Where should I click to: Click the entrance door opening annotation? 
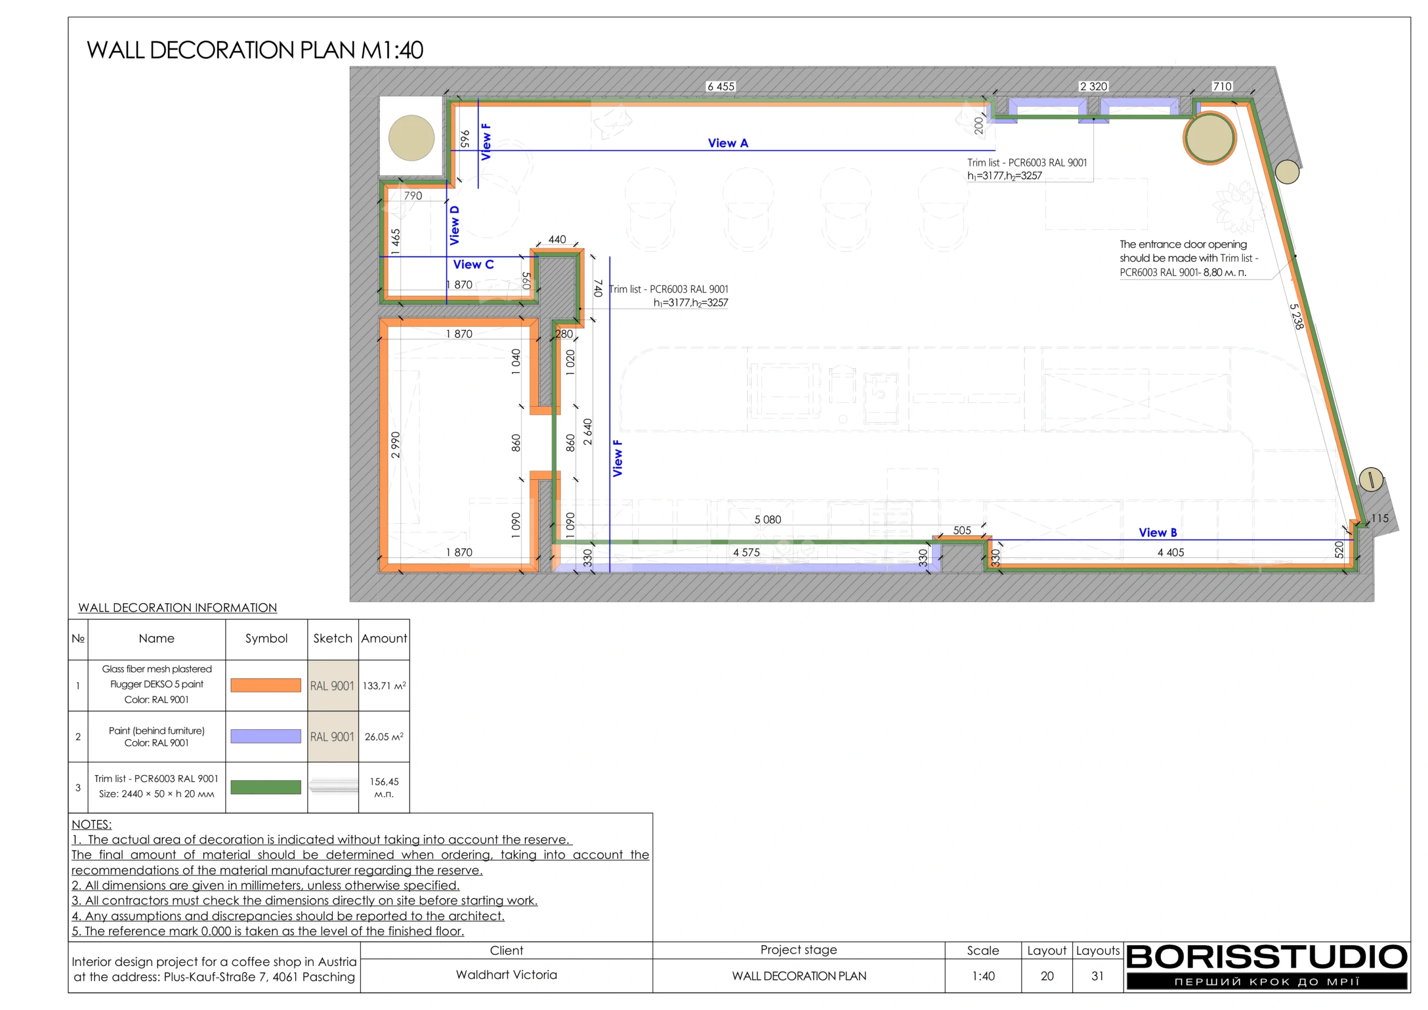coord(1189,258)
